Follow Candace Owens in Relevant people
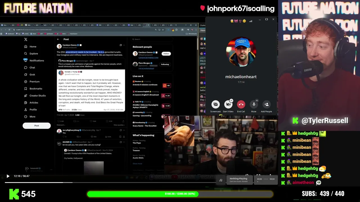360x202 pixels. [166, 54]
